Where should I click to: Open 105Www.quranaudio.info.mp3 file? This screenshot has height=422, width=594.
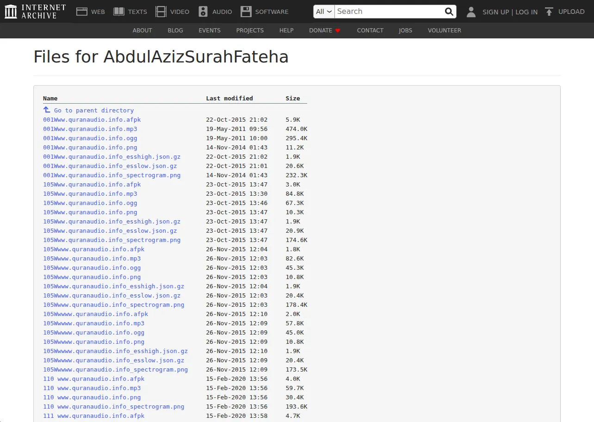[x=90, y=194]
